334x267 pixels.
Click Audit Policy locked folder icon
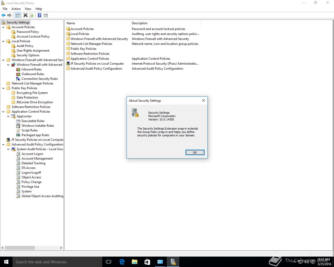click(13, 46)
